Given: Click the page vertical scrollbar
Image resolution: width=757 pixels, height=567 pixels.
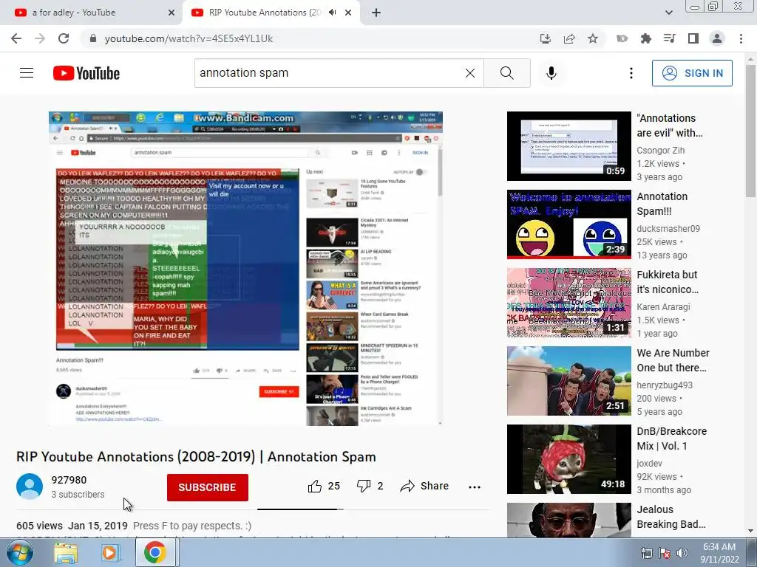Looking at the screenshot, I should tap(751, 130).
